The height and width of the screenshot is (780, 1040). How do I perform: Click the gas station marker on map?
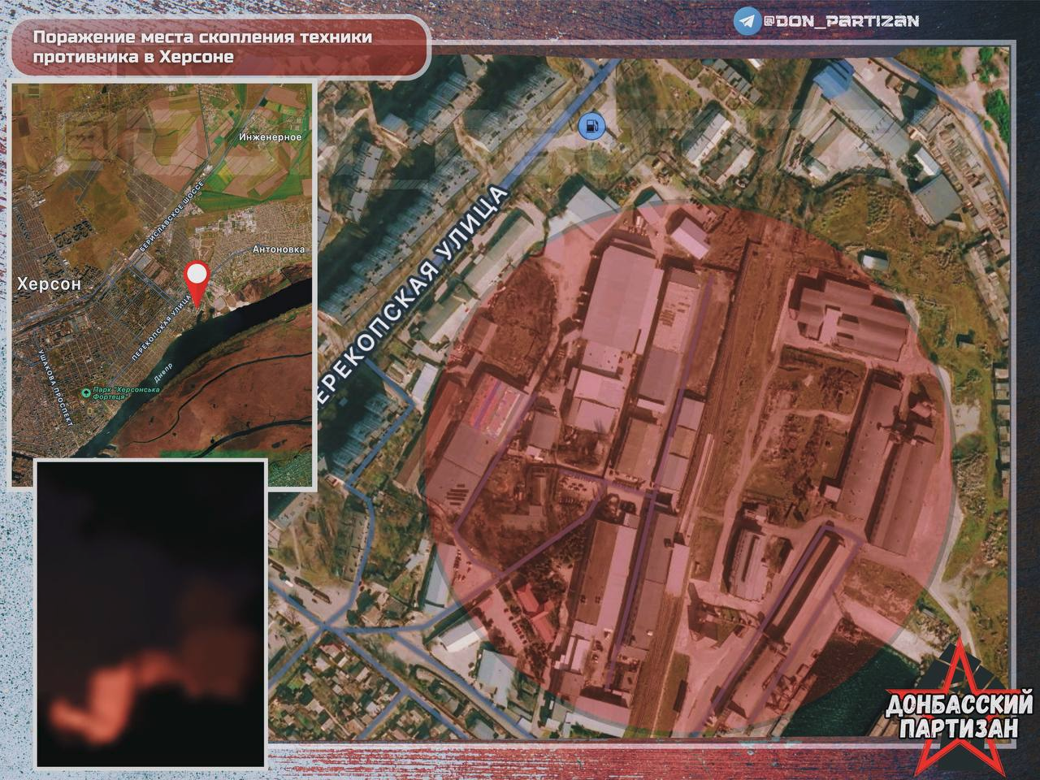click(x=591, y=126)
